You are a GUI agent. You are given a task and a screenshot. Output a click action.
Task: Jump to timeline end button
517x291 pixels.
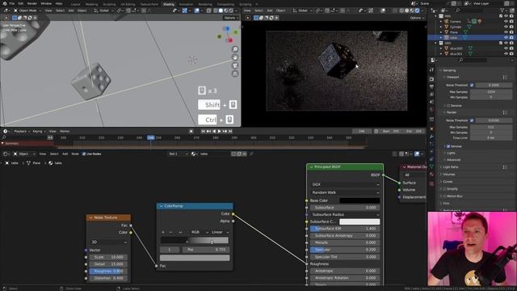[230, 131]
